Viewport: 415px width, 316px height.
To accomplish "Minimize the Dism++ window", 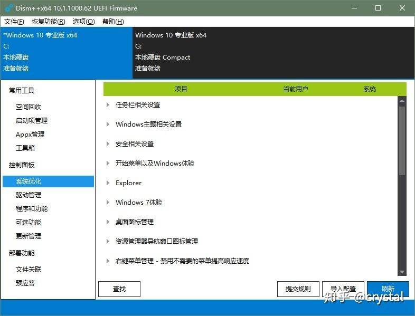I will point(354,8).
